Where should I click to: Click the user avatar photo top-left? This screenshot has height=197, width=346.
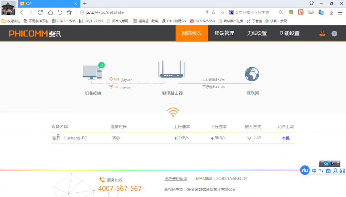tap(8, 8)
